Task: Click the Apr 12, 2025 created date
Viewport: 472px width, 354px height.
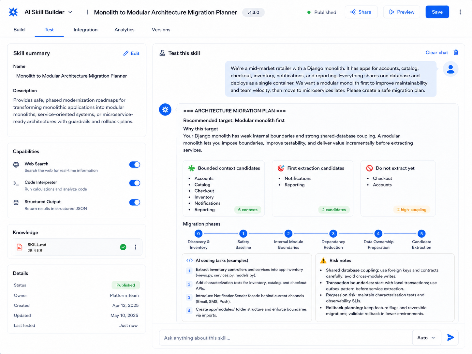Action: tap(125, 305)
